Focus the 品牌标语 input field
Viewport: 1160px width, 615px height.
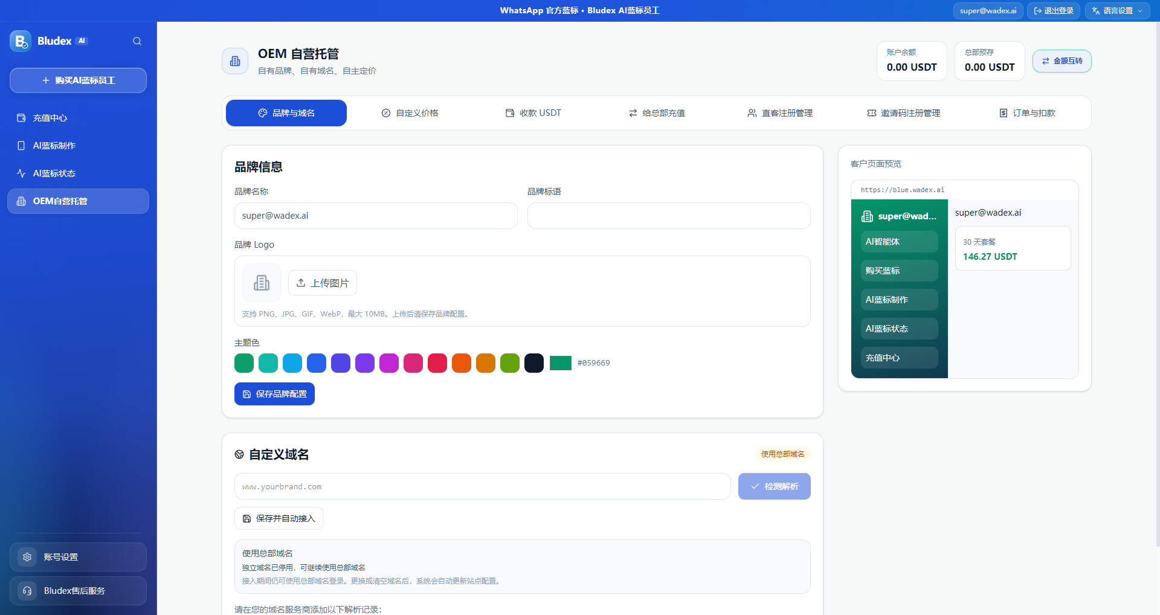click(669, 216)
